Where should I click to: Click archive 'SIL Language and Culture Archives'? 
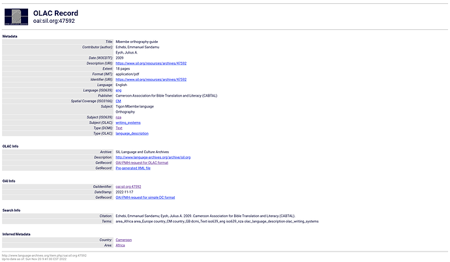pyautogui.click(x=142, y=152)
